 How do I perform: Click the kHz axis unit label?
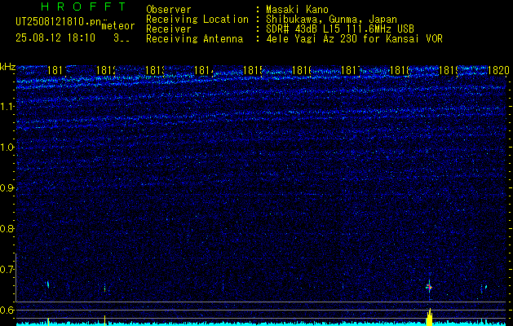[x=8, y=67]
